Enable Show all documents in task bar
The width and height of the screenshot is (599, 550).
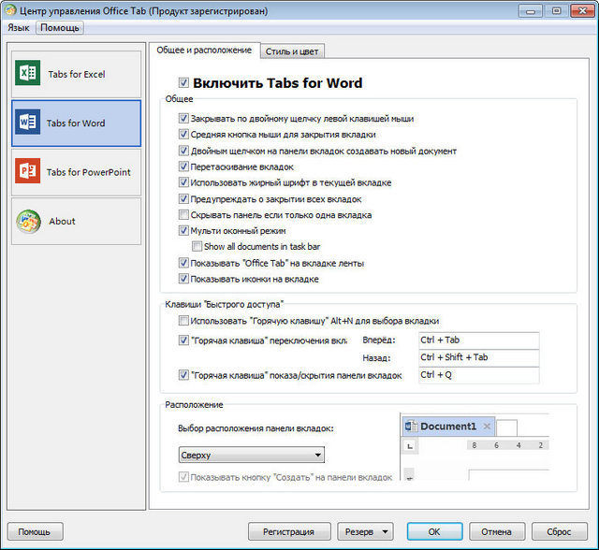tap(197, 247)
